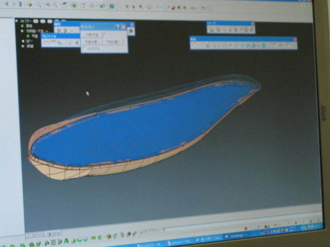The image size is (330, 247).
Task: Toggle the green visibility dot of the first tree item
Action: coord(22,26)
